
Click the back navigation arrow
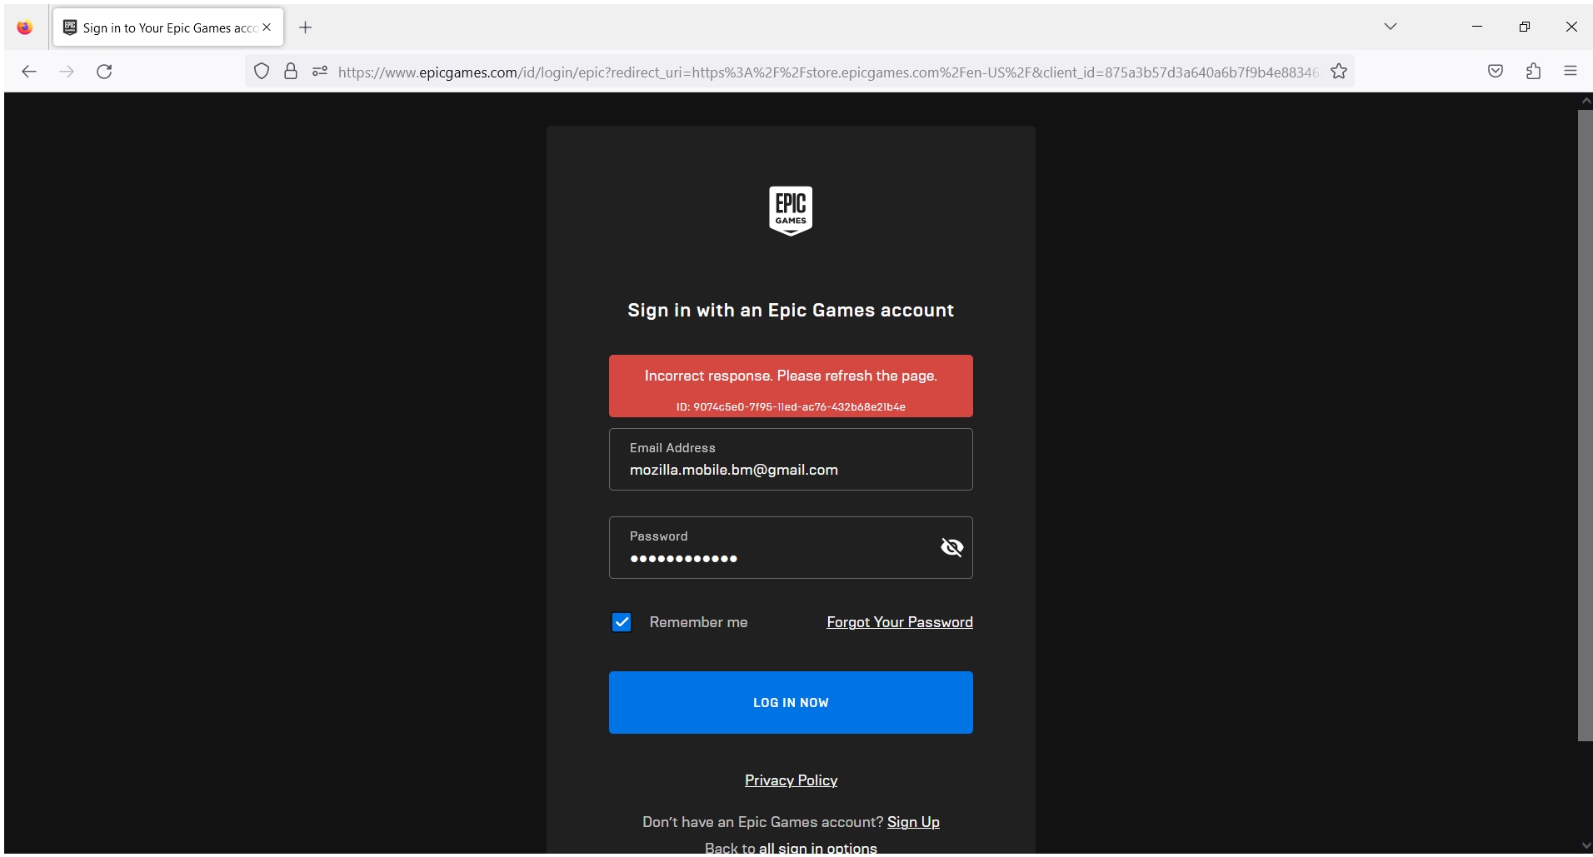30,72
